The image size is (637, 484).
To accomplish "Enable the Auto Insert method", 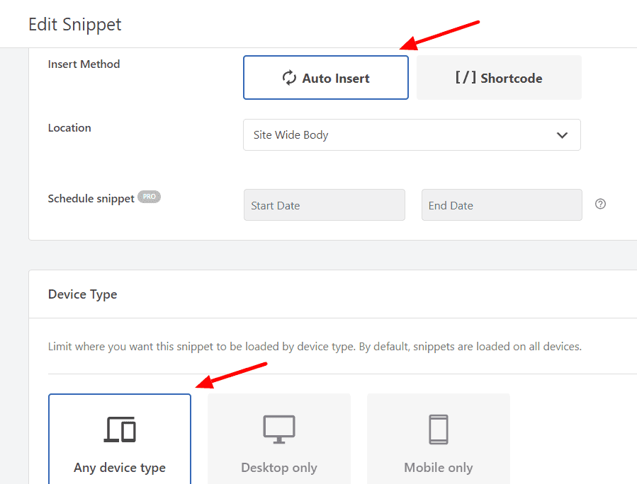I will [x=325, y=77].
